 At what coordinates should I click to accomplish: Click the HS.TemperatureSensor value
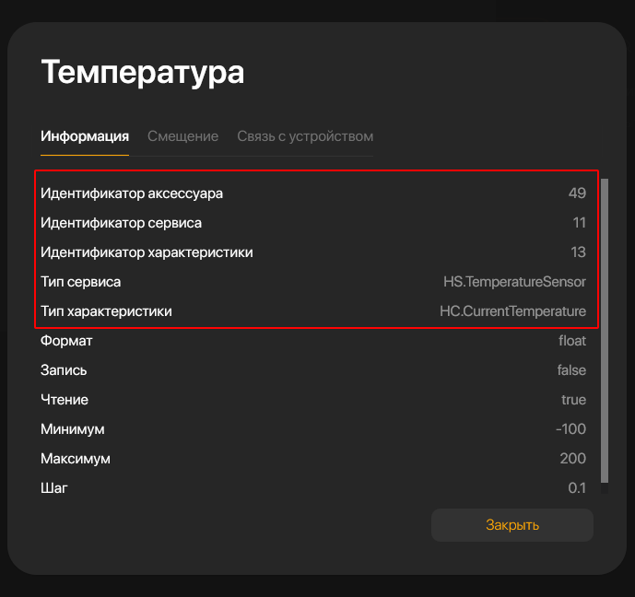coord(514,282)
